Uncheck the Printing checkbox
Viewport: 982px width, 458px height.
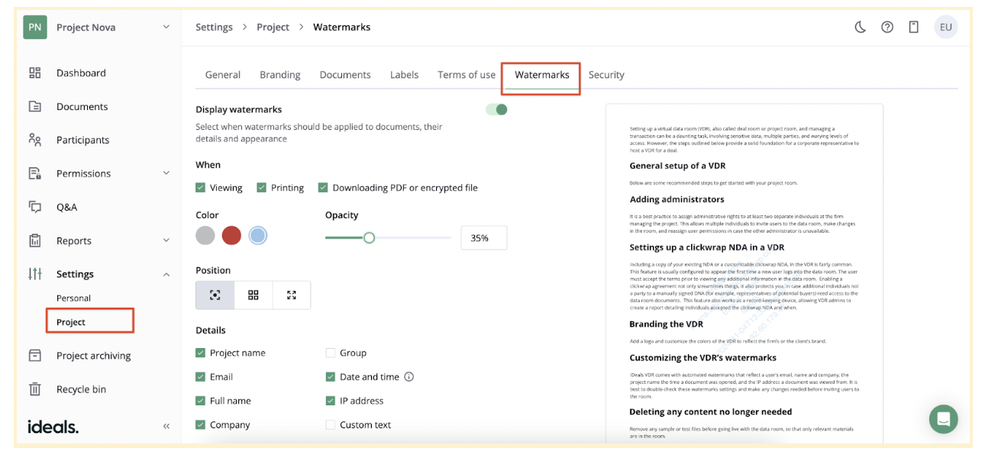262,188
